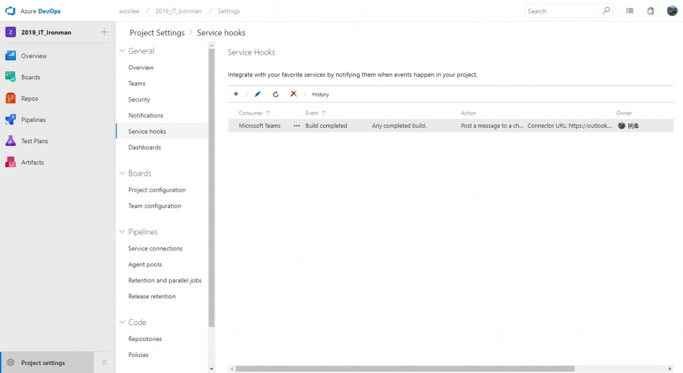Screen dimensions: 683x373
Task: Open the ellipsis menu on Microsoft Teams row
Action: [x=297, y=126]
